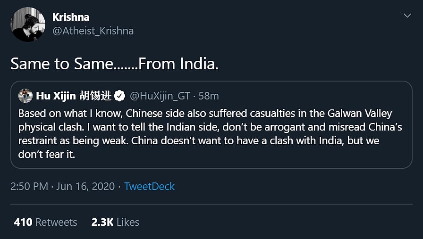Open the Krishna display name link
The height and width of the screenshot is (239, 423).
pos(71,17)
